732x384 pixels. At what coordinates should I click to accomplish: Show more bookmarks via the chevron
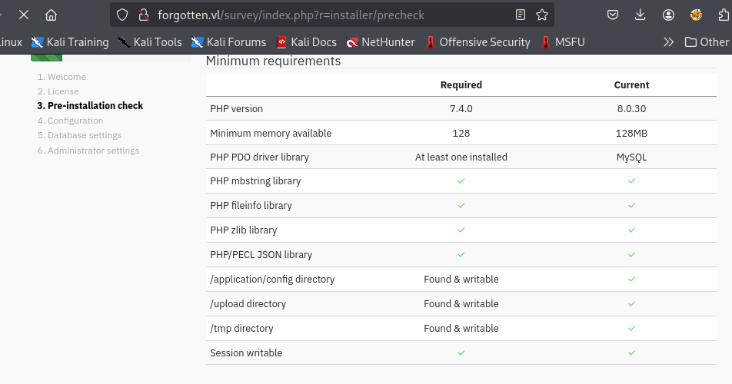coord(668,42)
